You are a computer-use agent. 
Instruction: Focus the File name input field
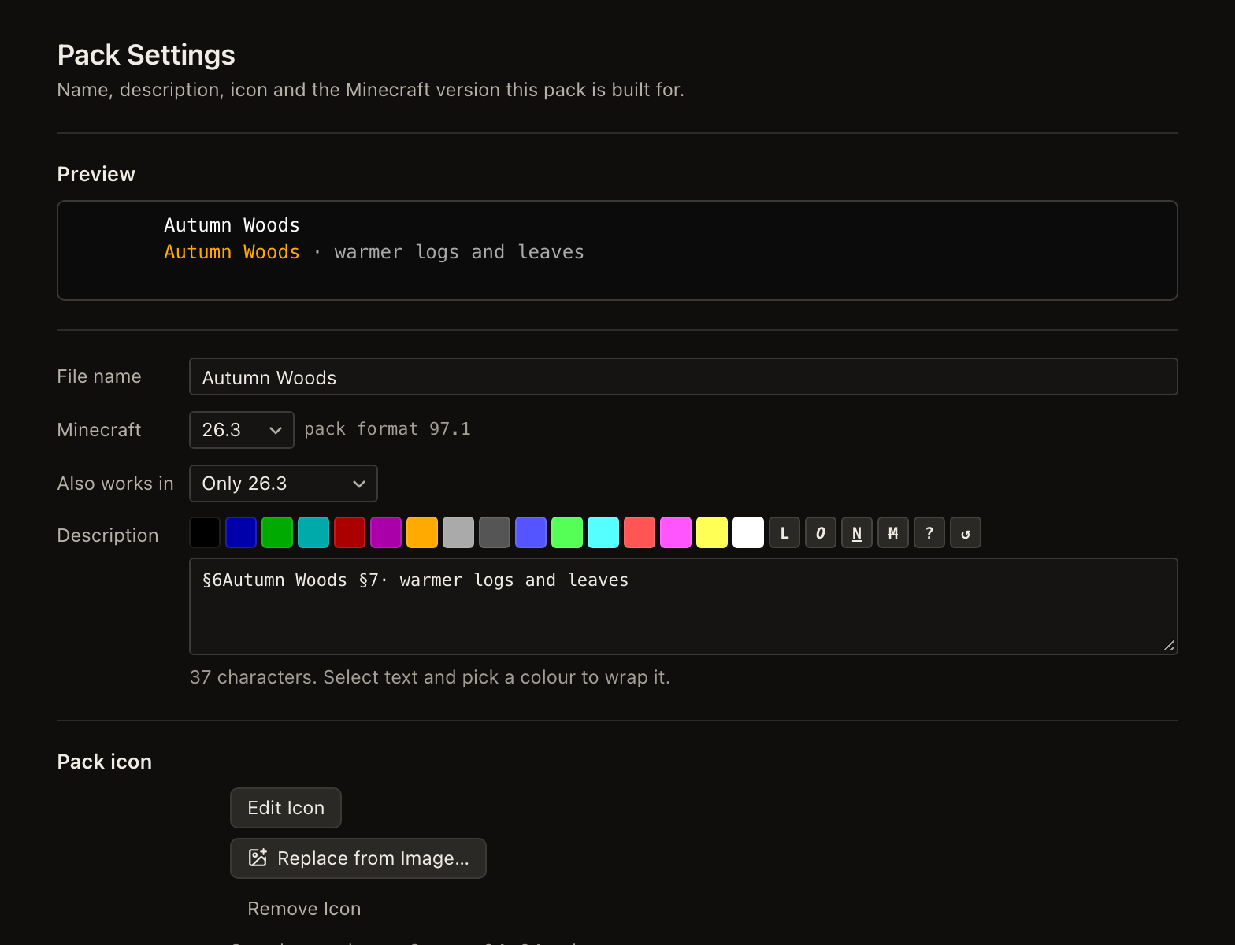tap(684, 376)
